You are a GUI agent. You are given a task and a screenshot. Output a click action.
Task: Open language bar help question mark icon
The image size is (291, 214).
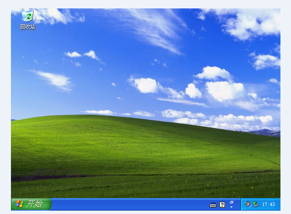click(222, 205)
